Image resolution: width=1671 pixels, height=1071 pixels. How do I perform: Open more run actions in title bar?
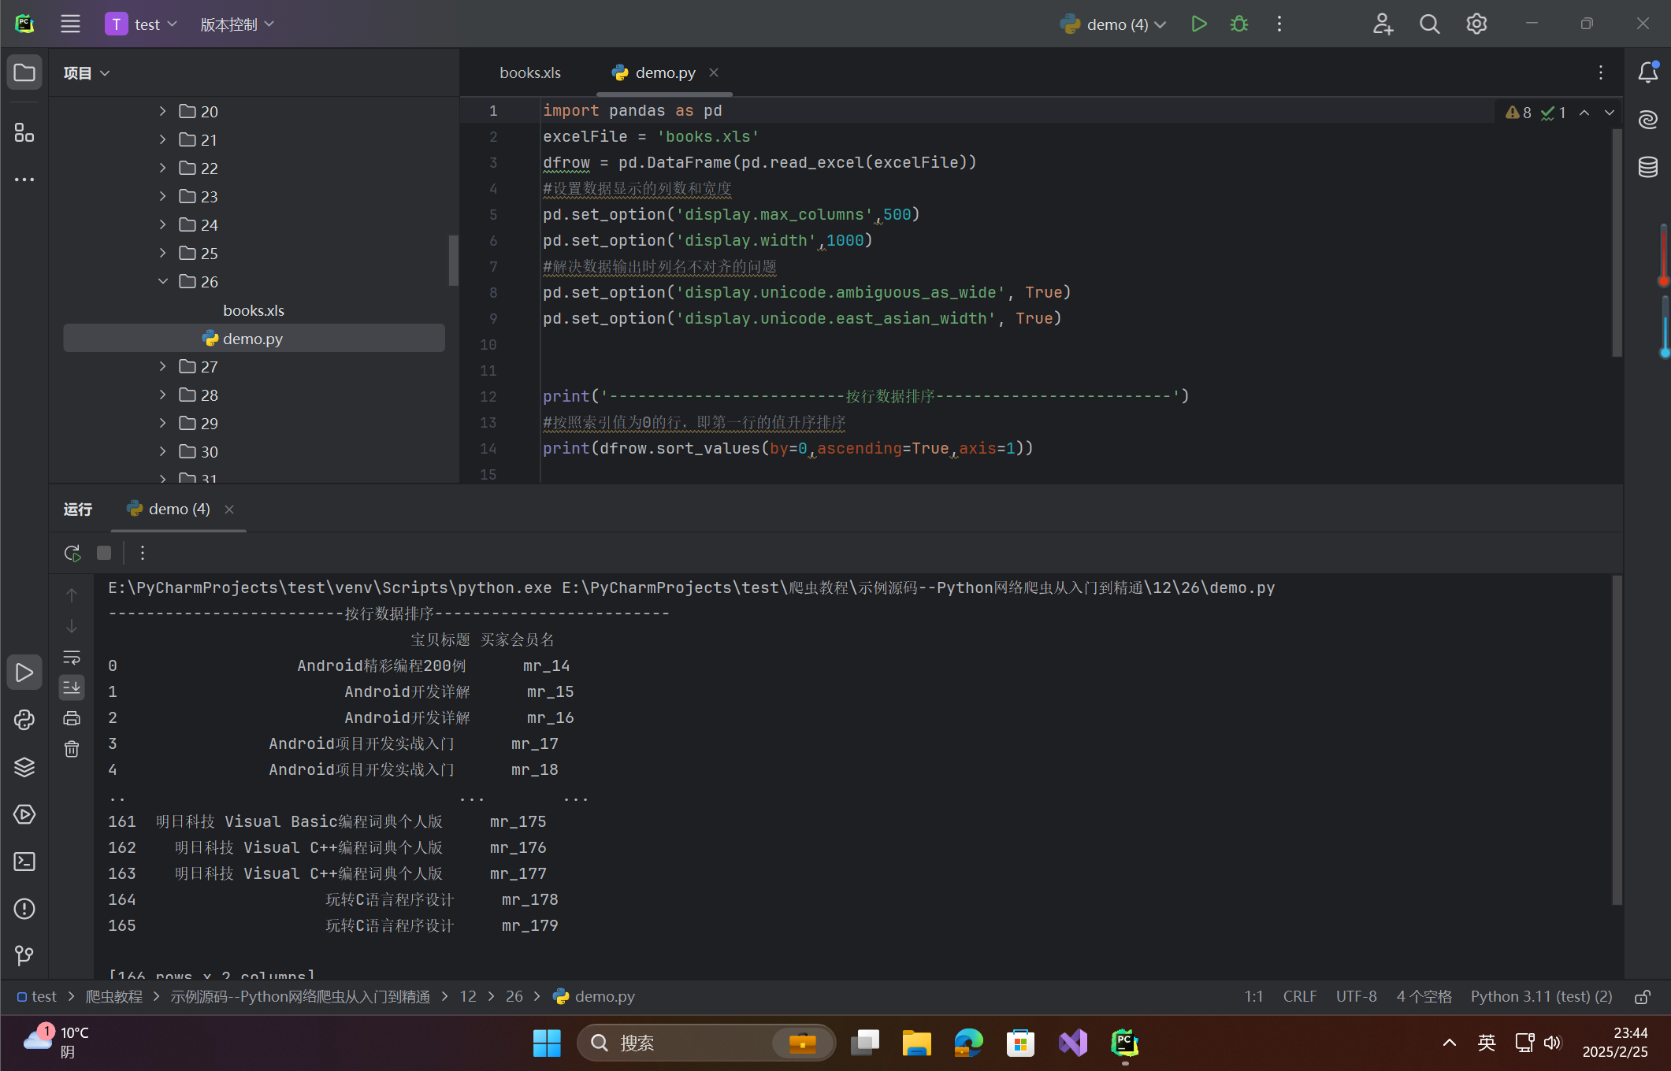coord(1279,24)
